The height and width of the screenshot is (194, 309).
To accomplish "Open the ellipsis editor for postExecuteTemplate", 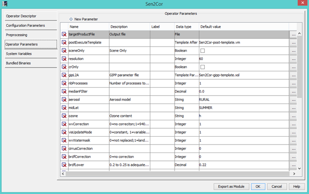I will click(294, 43).
